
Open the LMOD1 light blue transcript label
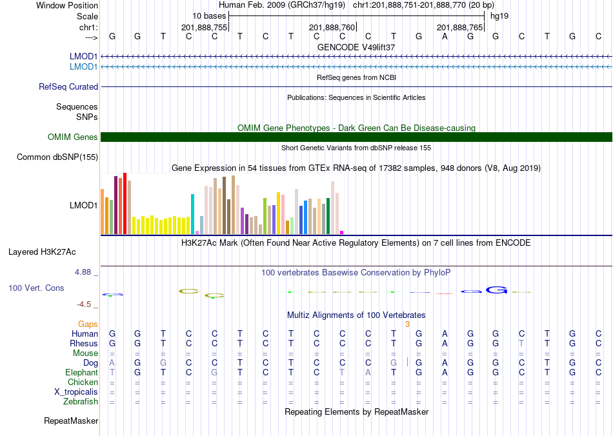pyautogui.click(x=83, y=67)
